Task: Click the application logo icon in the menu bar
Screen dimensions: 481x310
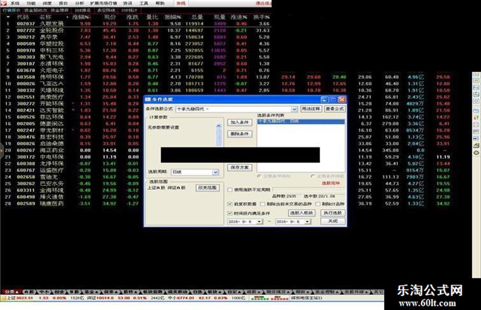Action: [x=4, y=3]
